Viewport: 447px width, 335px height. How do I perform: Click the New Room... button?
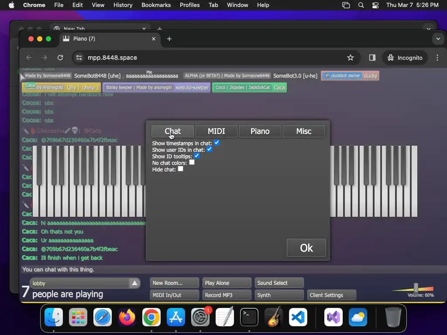coord(175,283)
